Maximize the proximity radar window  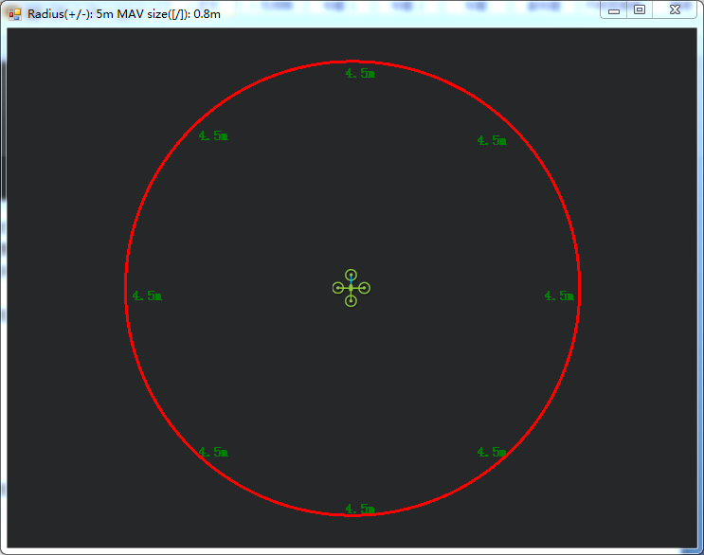click(640, 9)
